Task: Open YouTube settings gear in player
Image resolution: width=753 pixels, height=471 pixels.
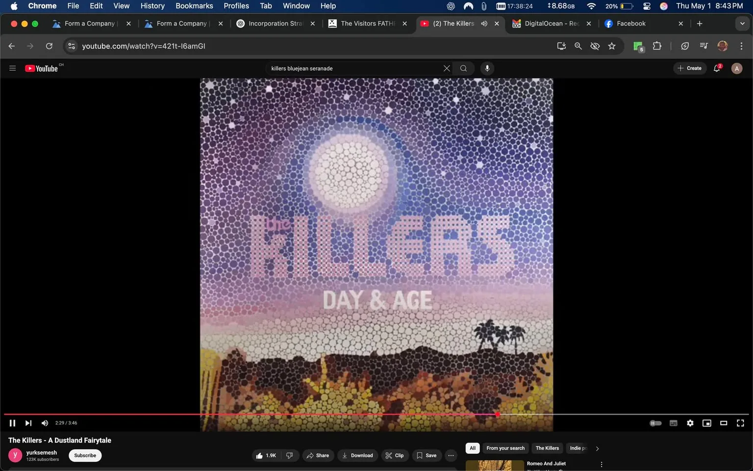Action: (690, 422)
